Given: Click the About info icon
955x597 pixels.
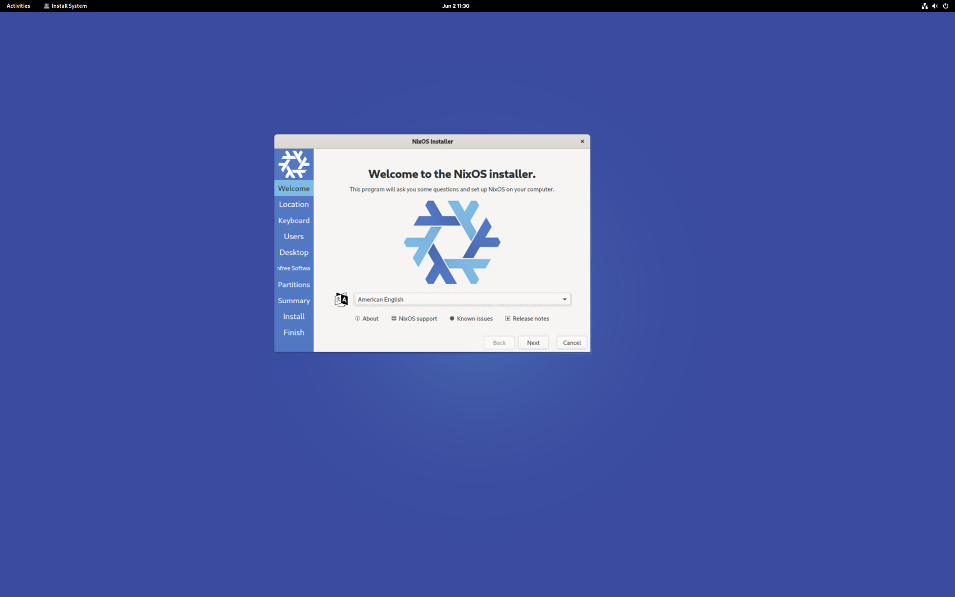Looking at the screenshot, I should (x=358, y=318).
